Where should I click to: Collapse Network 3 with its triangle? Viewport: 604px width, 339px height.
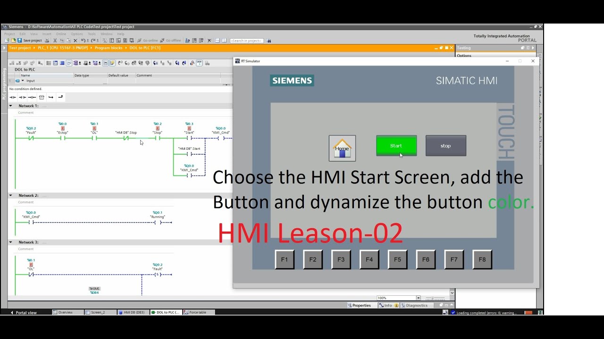pos(11,242)
